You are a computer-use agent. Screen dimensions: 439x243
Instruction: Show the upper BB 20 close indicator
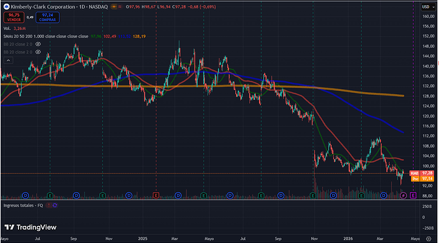38,45
